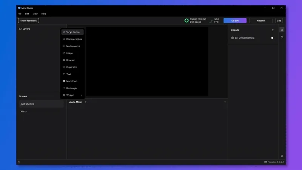This screenshot has height=170, width=302.
Task: Expand the Widget submenu
Action: tap(72, 95)
